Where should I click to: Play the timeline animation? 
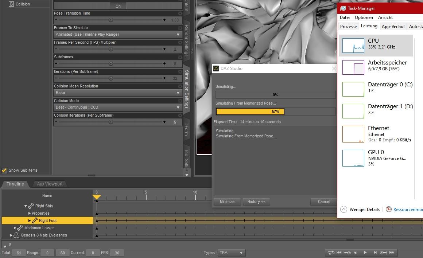(x=365, y=253)
